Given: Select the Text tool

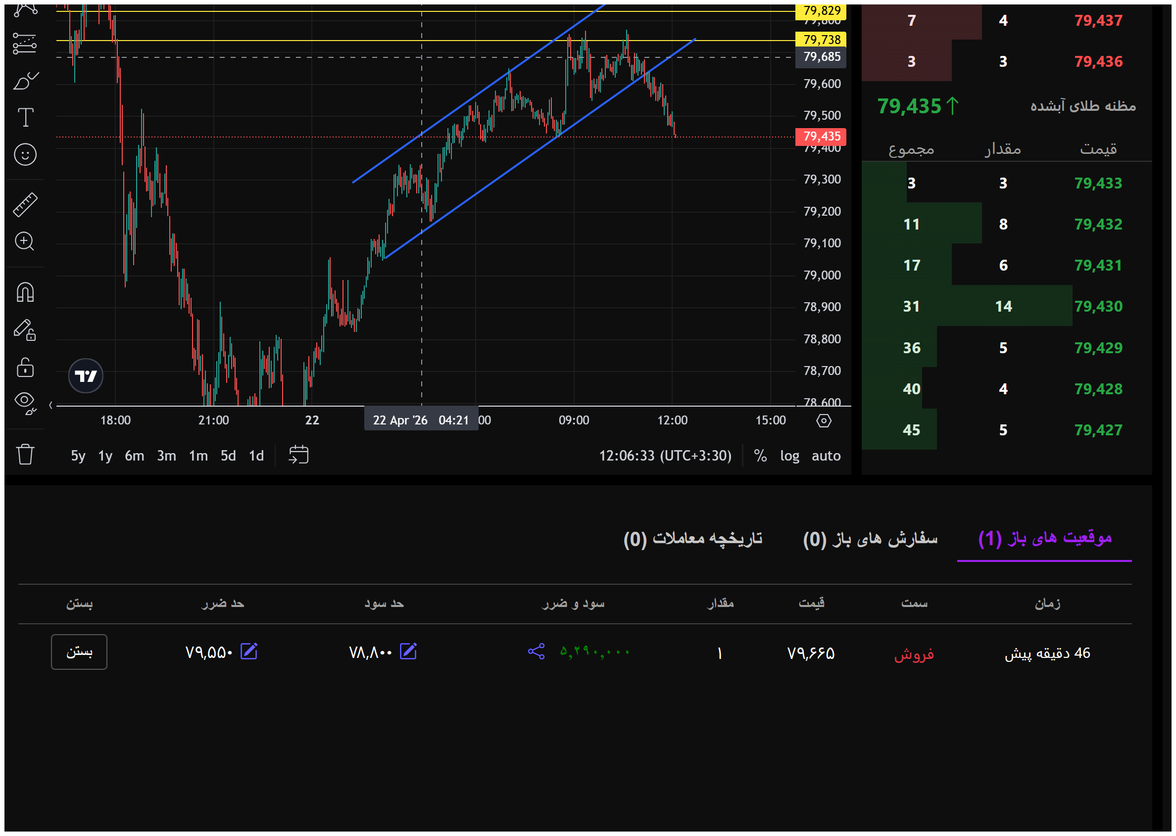Looking at the screenshot, I should 25,117.
